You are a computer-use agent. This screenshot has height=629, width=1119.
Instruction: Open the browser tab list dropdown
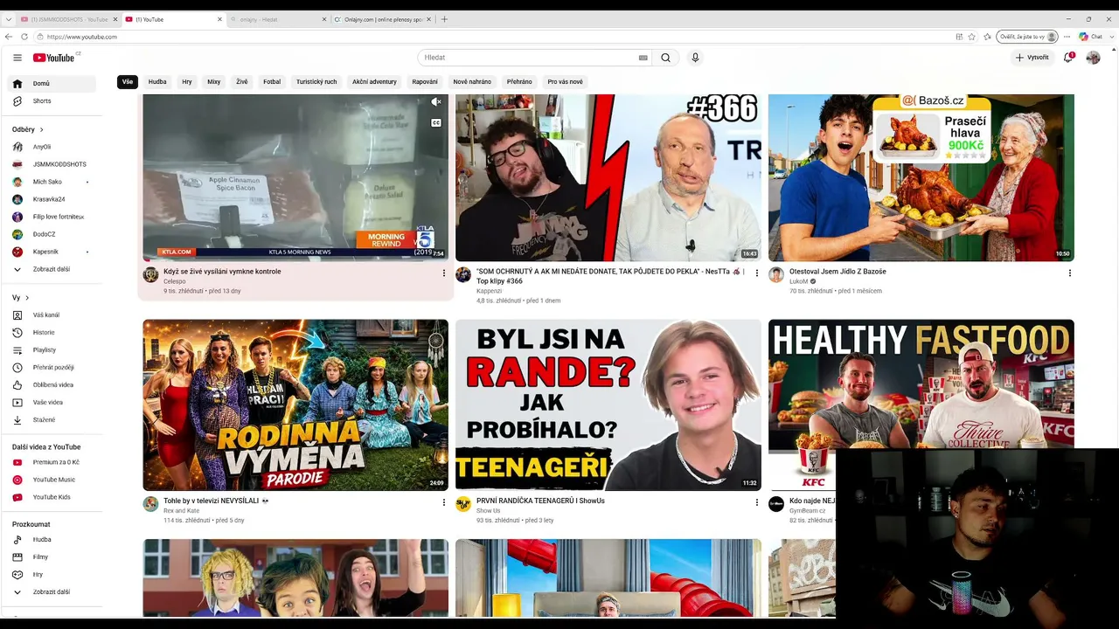[x=9, y=19]
